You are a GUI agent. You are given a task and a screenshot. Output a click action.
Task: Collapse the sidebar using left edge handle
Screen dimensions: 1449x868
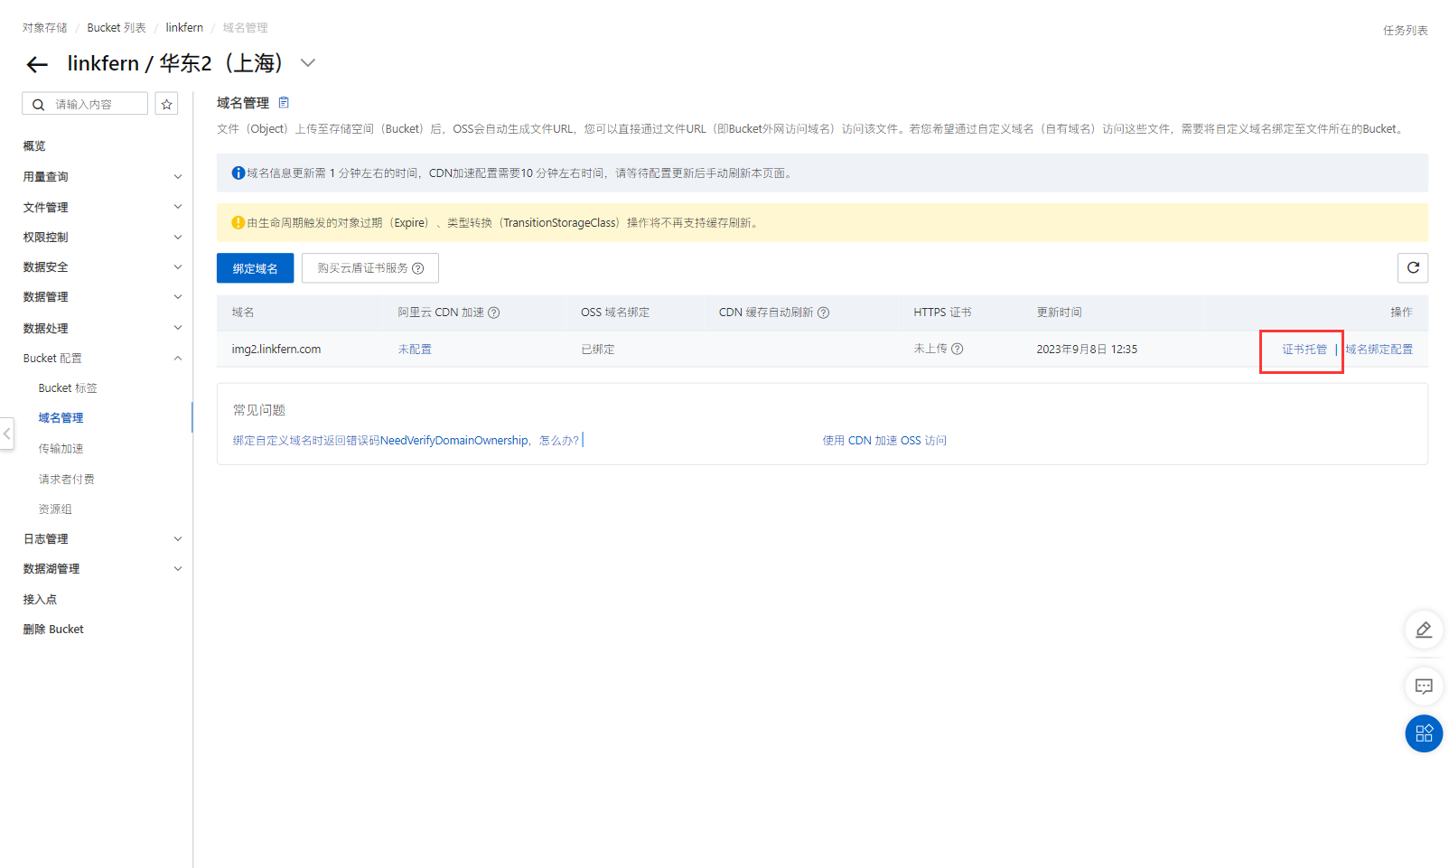7,434
